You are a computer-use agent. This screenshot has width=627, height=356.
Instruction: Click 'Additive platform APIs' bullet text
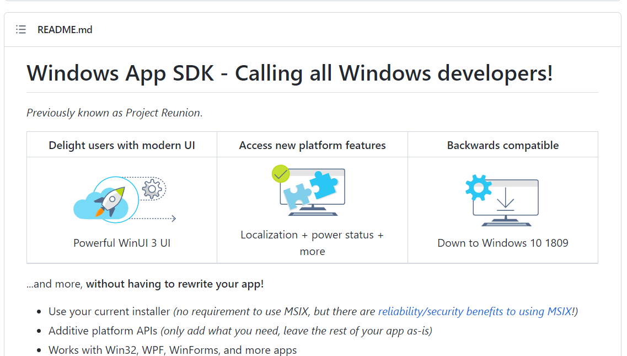(103, 331)
